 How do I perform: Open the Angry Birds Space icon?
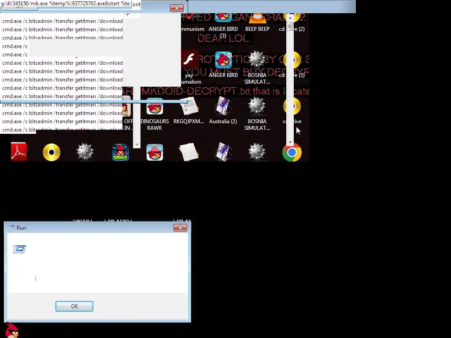pyautogui.click(x=120, y=152)
